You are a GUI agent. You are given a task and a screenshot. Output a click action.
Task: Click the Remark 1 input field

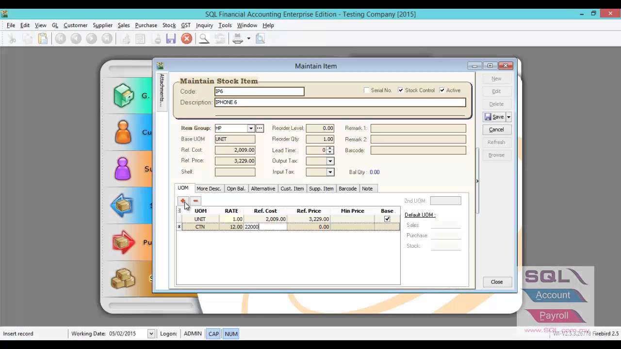(x=418, y=128)
